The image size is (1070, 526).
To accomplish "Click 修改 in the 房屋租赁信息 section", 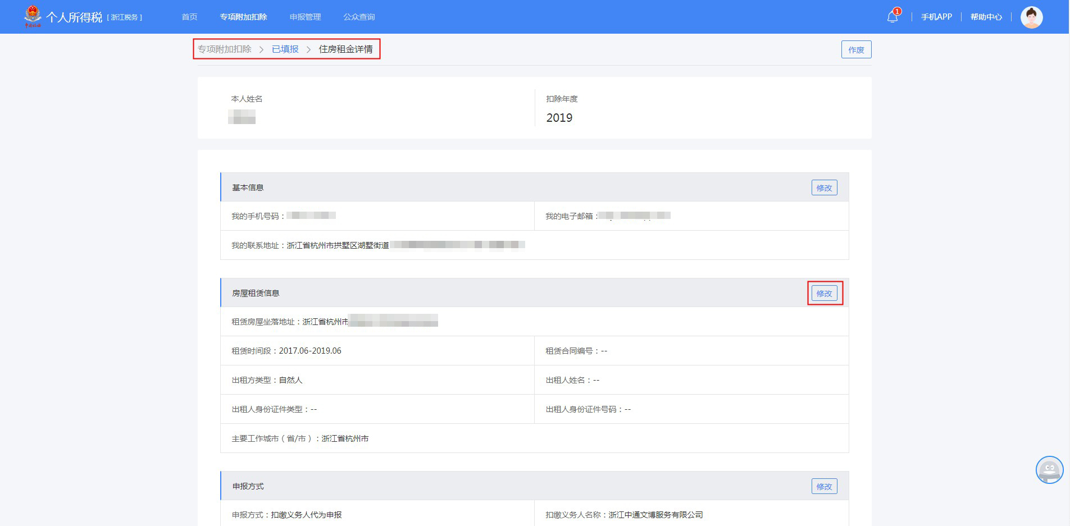I will [824, 294].
